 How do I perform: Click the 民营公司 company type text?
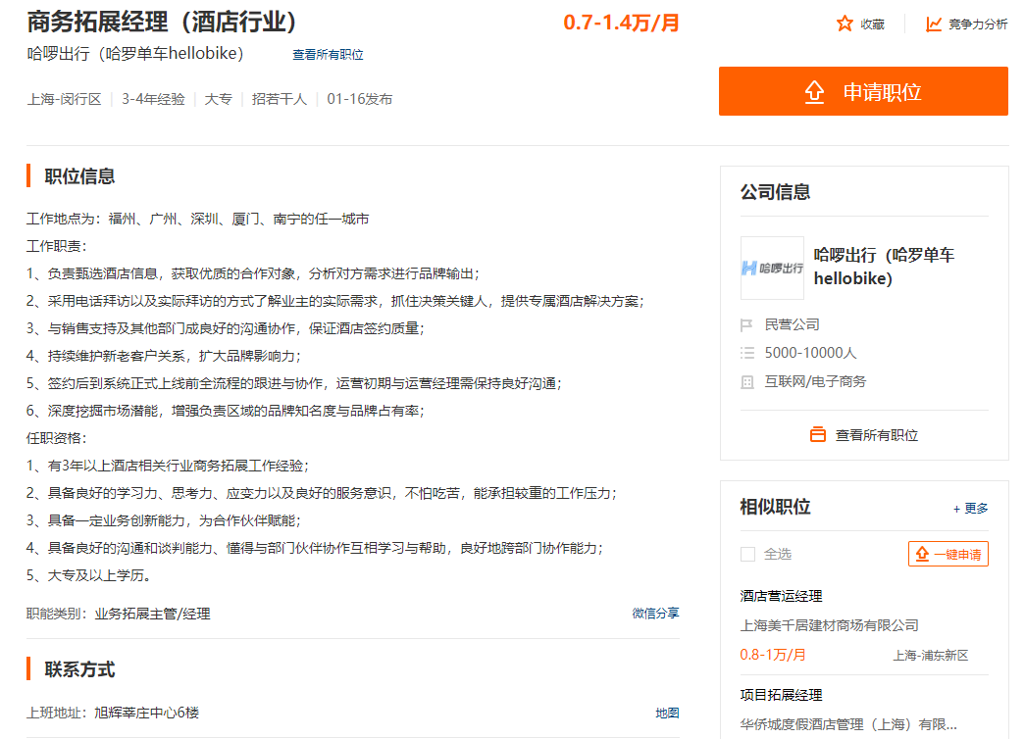click(792, 325)
